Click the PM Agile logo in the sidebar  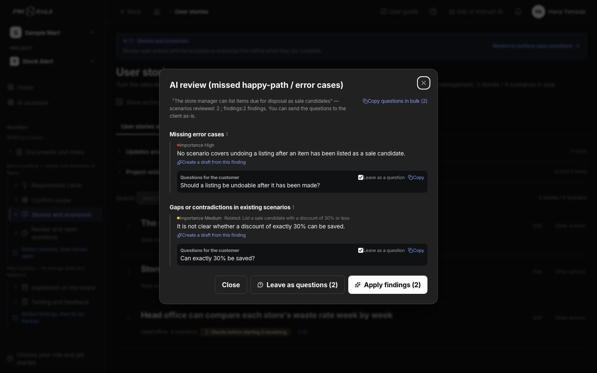(33, 12)
